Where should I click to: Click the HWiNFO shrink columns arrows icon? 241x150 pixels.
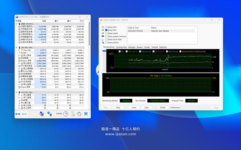coord(24,114)
